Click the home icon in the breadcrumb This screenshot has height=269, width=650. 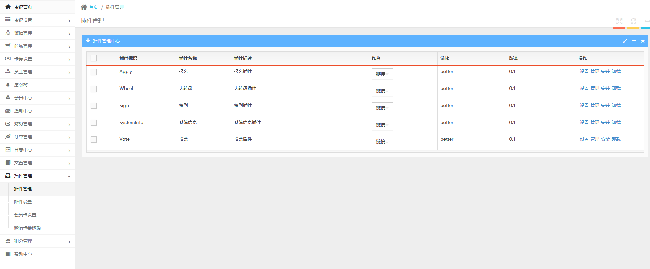(84, 7)
